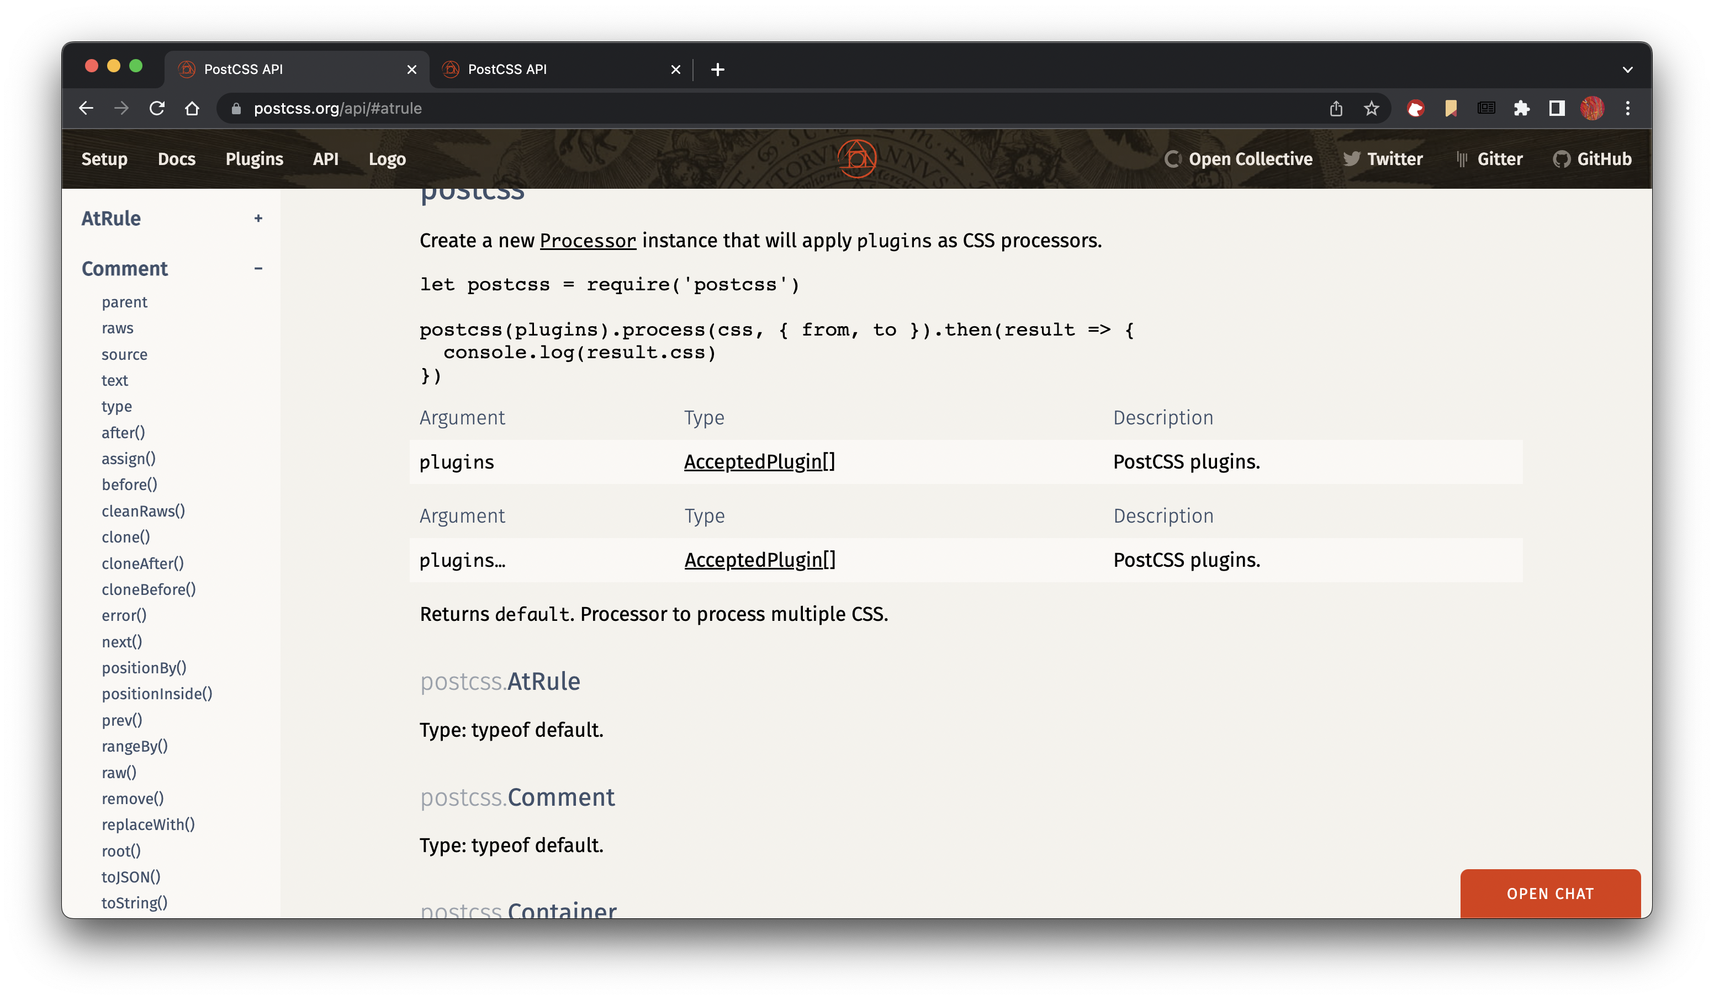Switch to the first PostCSS API tab
Screen dimensions: 1714x1000
pos(297,70)
